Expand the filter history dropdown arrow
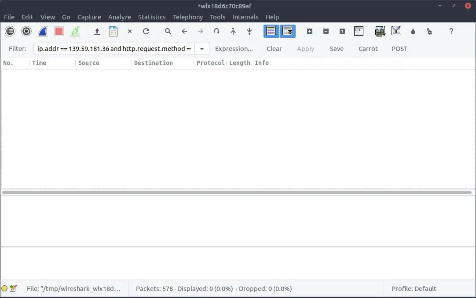Screen dimensions: 476x298 tap(202, 49)
